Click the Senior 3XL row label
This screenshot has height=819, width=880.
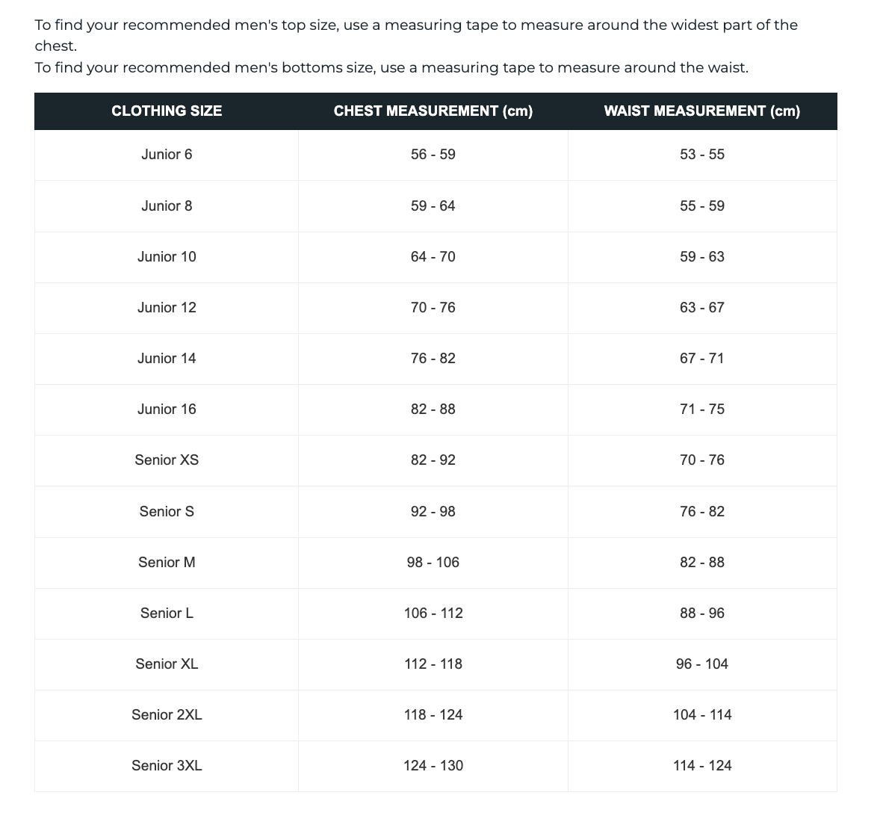coord(167,766)
